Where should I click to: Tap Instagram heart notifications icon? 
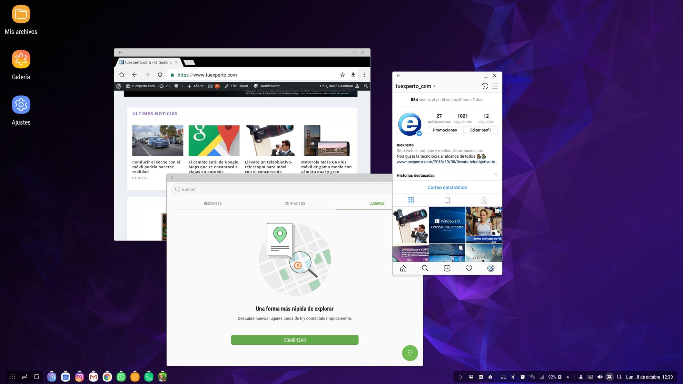click(x=469, y=268)
